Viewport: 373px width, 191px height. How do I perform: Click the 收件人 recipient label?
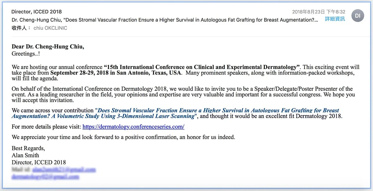[x=21, y=28]
